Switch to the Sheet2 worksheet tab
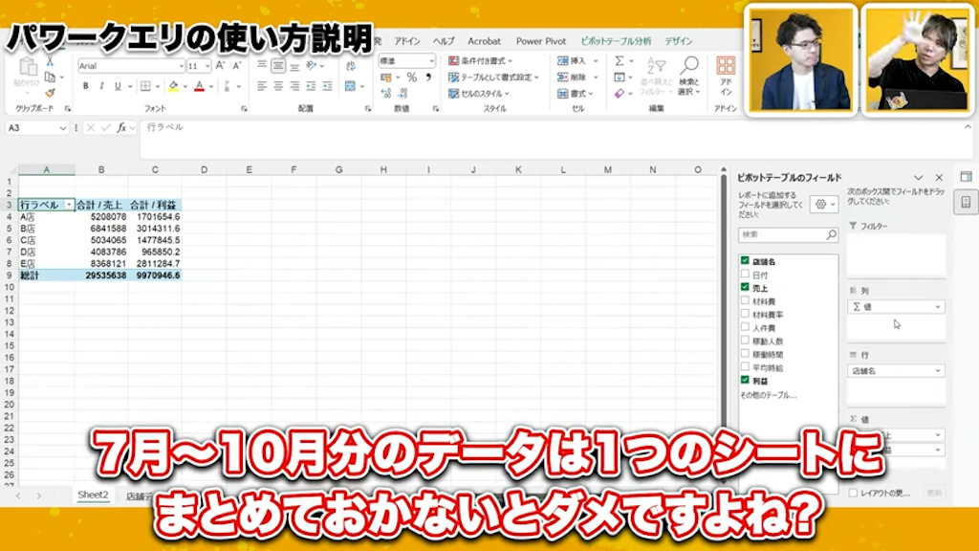 point(93,496)
